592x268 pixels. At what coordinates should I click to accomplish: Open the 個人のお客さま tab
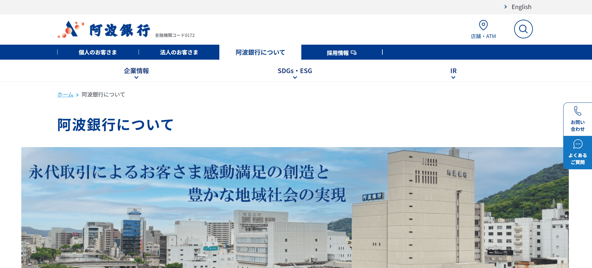[98, 52]
